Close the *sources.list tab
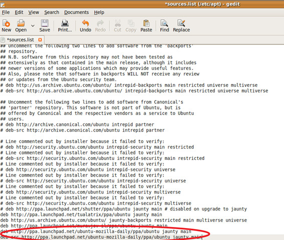Screen dimensions: 284x240 [40, 39]
